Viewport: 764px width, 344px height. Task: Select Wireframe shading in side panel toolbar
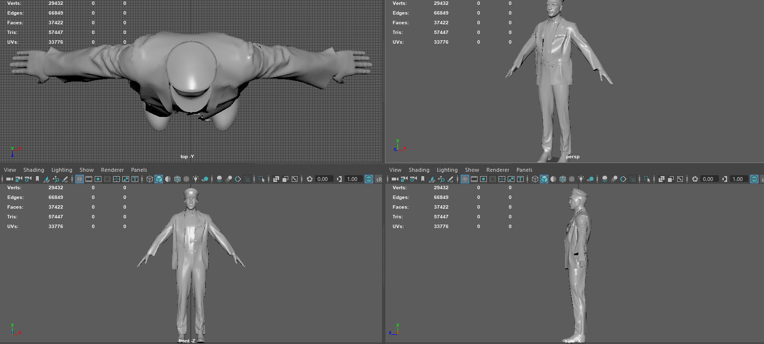tap(535, 179)
